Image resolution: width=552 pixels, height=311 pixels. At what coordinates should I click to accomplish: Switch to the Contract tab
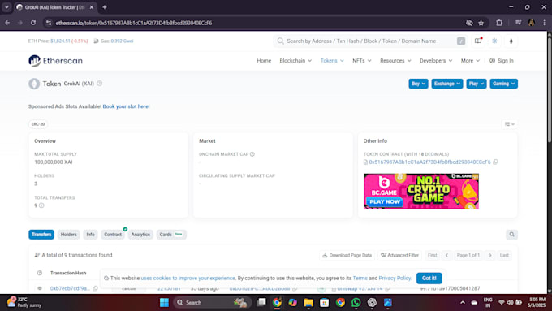click(x=113, y=235)
